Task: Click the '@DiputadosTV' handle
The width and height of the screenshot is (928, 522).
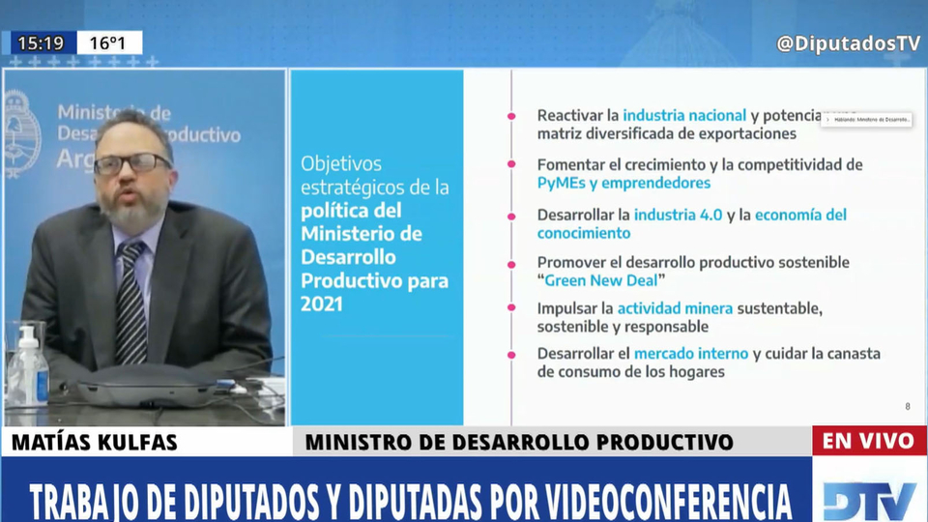Action: pyautogui.click(x=848, y=43)
